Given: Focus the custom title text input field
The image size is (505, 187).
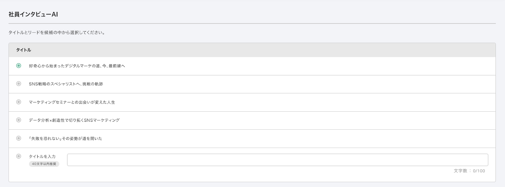Looking at the screenshot, I should click(277, 160).
